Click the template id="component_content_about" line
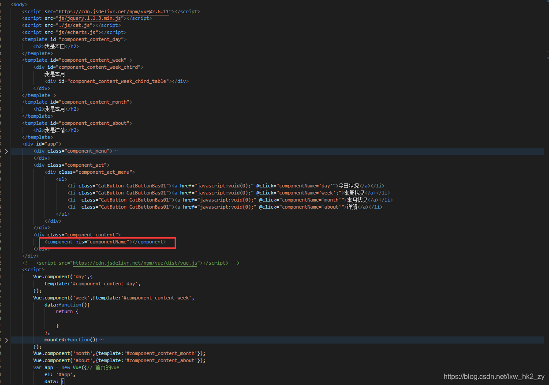The height and width of the screenshot is (385, 549). [x=77, y=123]
